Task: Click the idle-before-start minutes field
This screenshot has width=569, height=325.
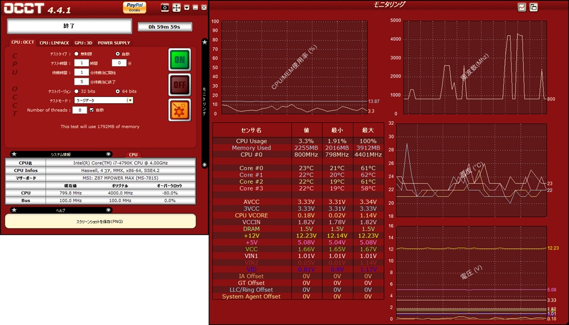Action: 82,72
